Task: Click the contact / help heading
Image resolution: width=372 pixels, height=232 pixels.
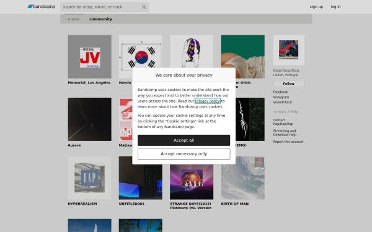Action: coord(285,112)
